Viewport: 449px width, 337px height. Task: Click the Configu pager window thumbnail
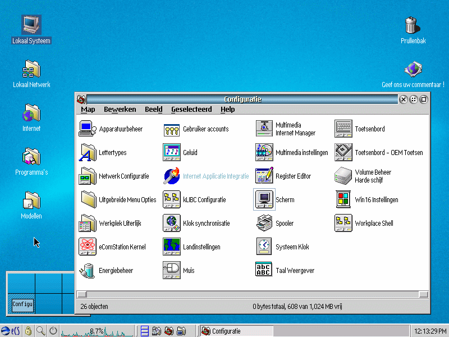[x=22, y=304]
